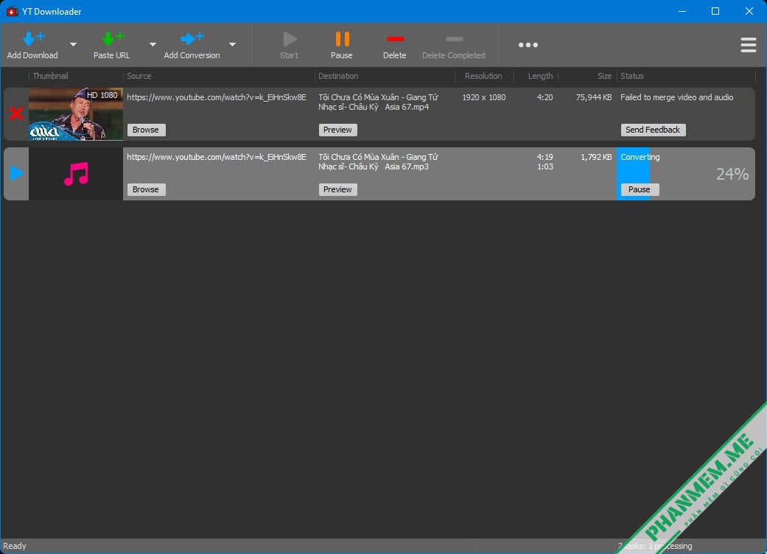Click the blue play status icon of mp3 task

pyautogui.click(x=17, y=173)
